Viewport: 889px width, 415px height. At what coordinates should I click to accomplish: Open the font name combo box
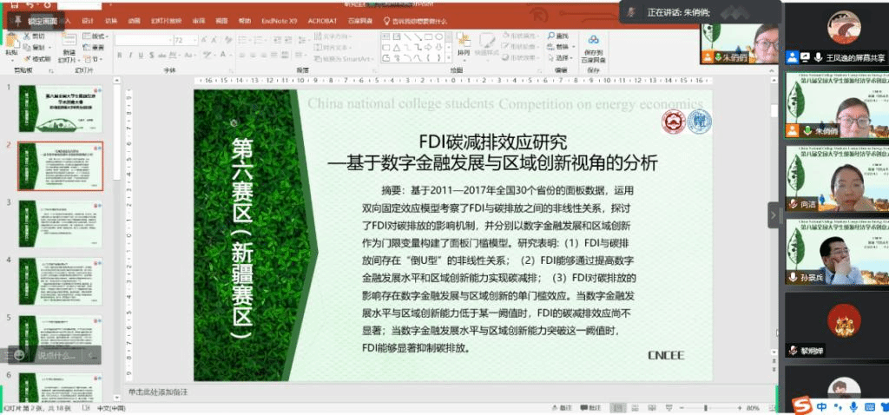click(x=144, y=40)
